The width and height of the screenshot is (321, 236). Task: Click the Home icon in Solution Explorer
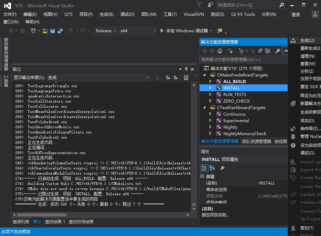(x=220, y=51)
